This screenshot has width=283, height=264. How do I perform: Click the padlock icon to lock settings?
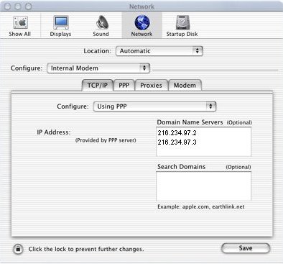[x=18, y=249]
